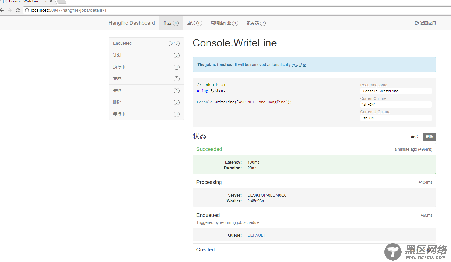Click the Console.WriteLine page title
Image resolution: width=451 pixels, height=262 pixels.
(235, 43)
